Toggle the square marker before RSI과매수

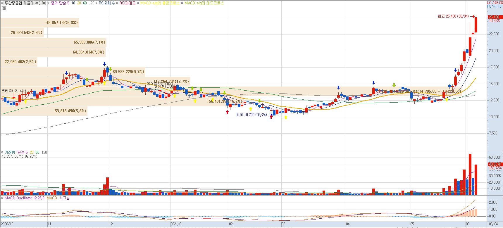coord(97,3)
